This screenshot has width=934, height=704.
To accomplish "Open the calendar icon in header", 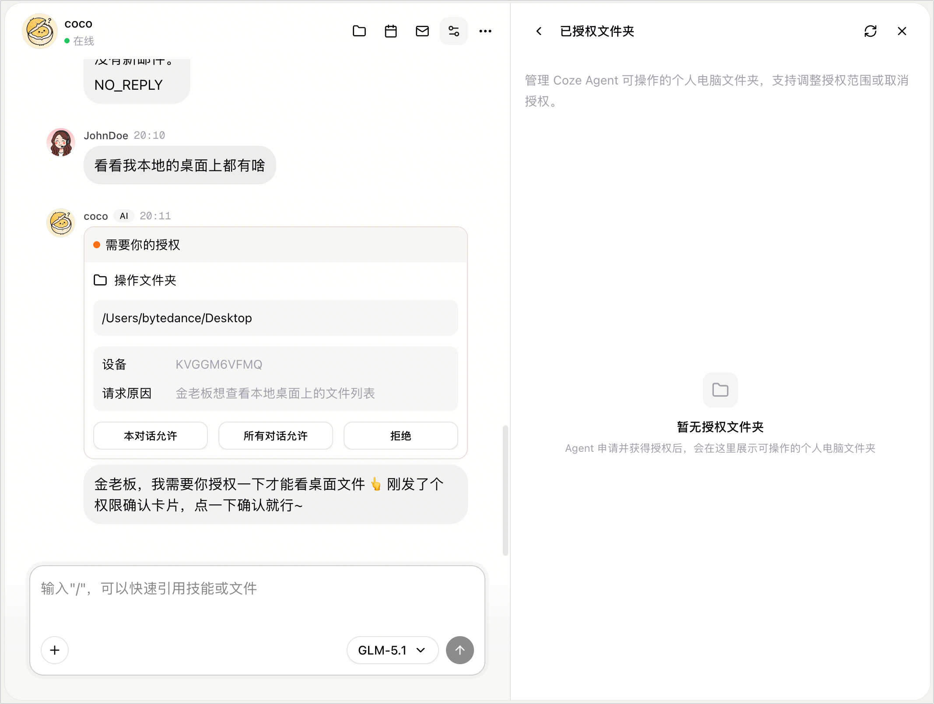I will [390, 31].
